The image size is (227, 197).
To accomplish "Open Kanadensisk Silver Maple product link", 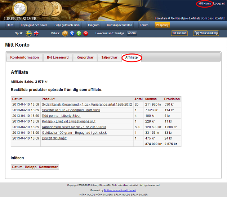I will (74, 127).
